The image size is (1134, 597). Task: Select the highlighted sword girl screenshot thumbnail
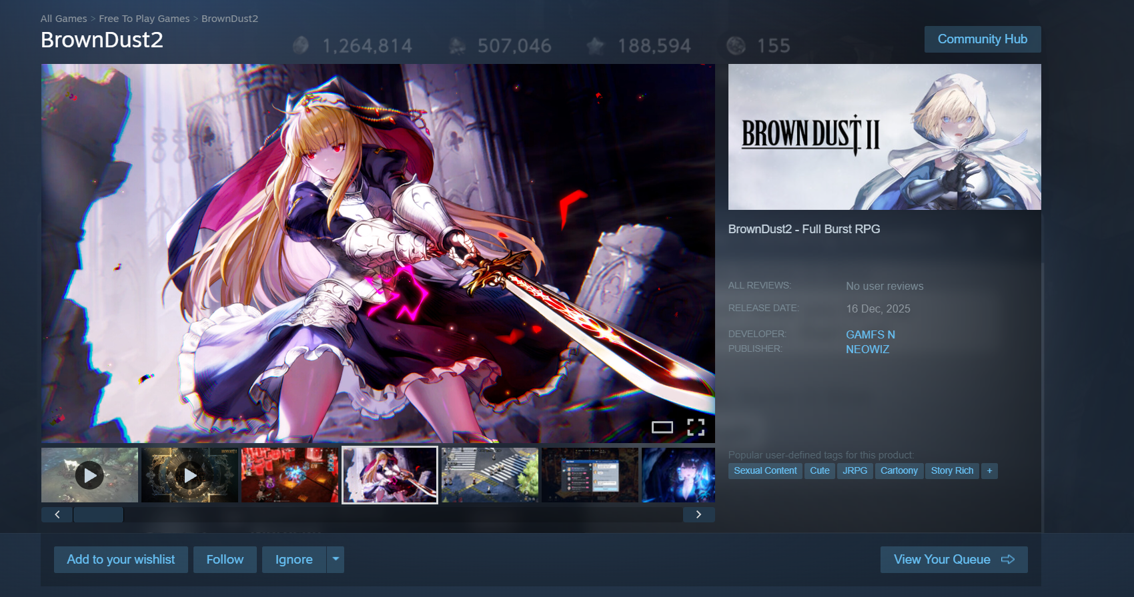click(390, 475)
